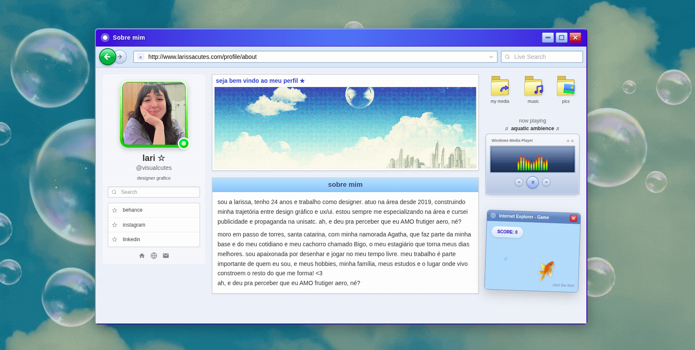Click the home icon under sidebar links

click(x=142, y=256)
